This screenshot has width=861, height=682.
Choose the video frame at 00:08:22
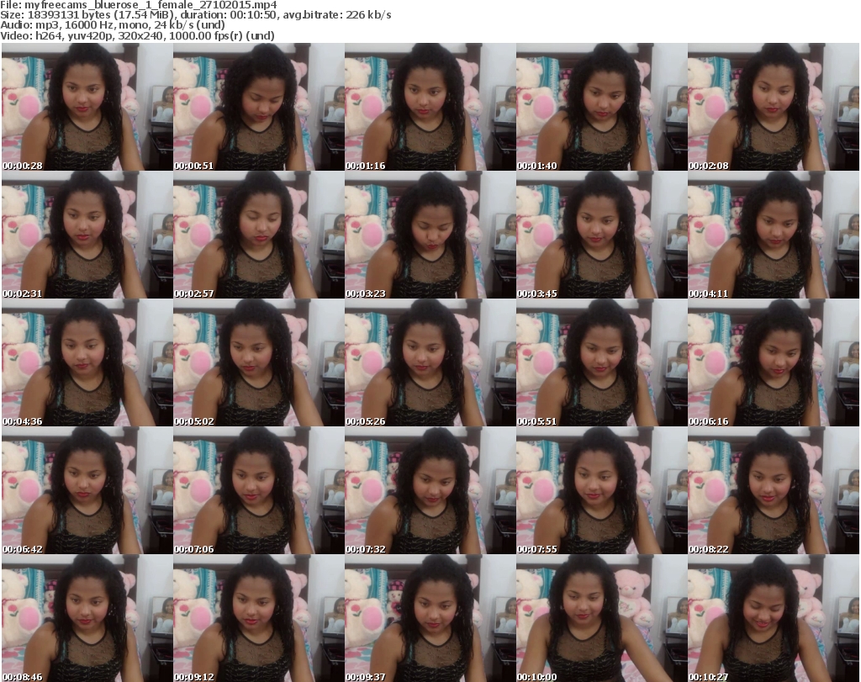tap(774, 490)
